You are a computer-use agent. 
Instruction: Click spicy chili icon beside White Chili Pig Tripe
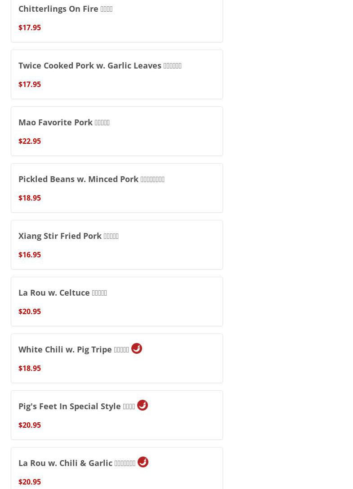(137, 348)
